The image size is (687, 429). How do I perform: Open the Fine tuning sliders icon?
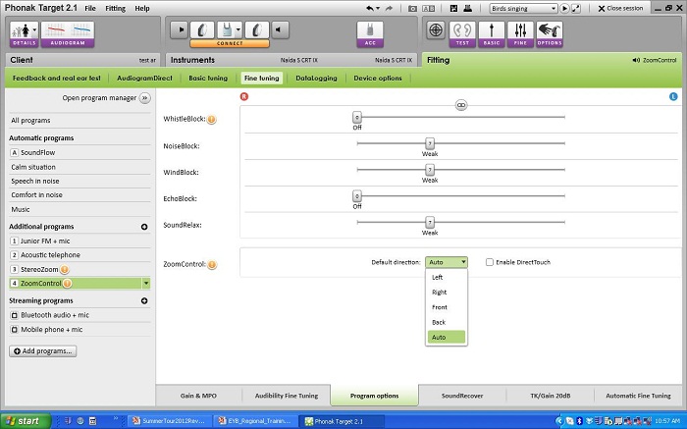(x=520, y=34)
